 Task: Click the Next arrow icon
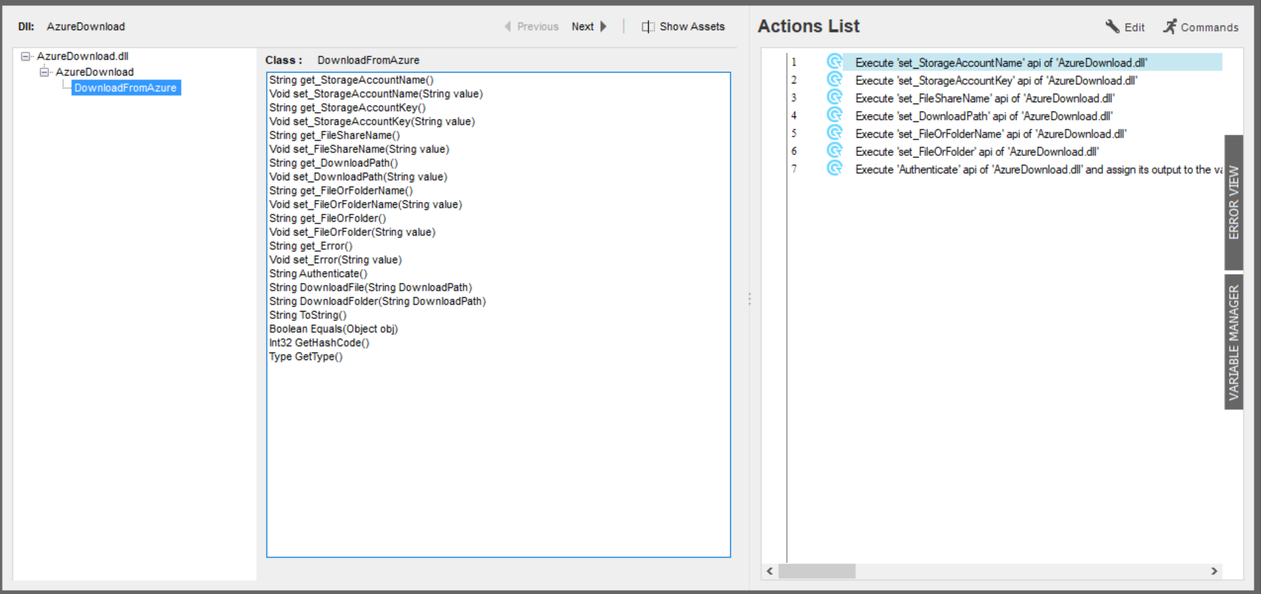point(603,26)
